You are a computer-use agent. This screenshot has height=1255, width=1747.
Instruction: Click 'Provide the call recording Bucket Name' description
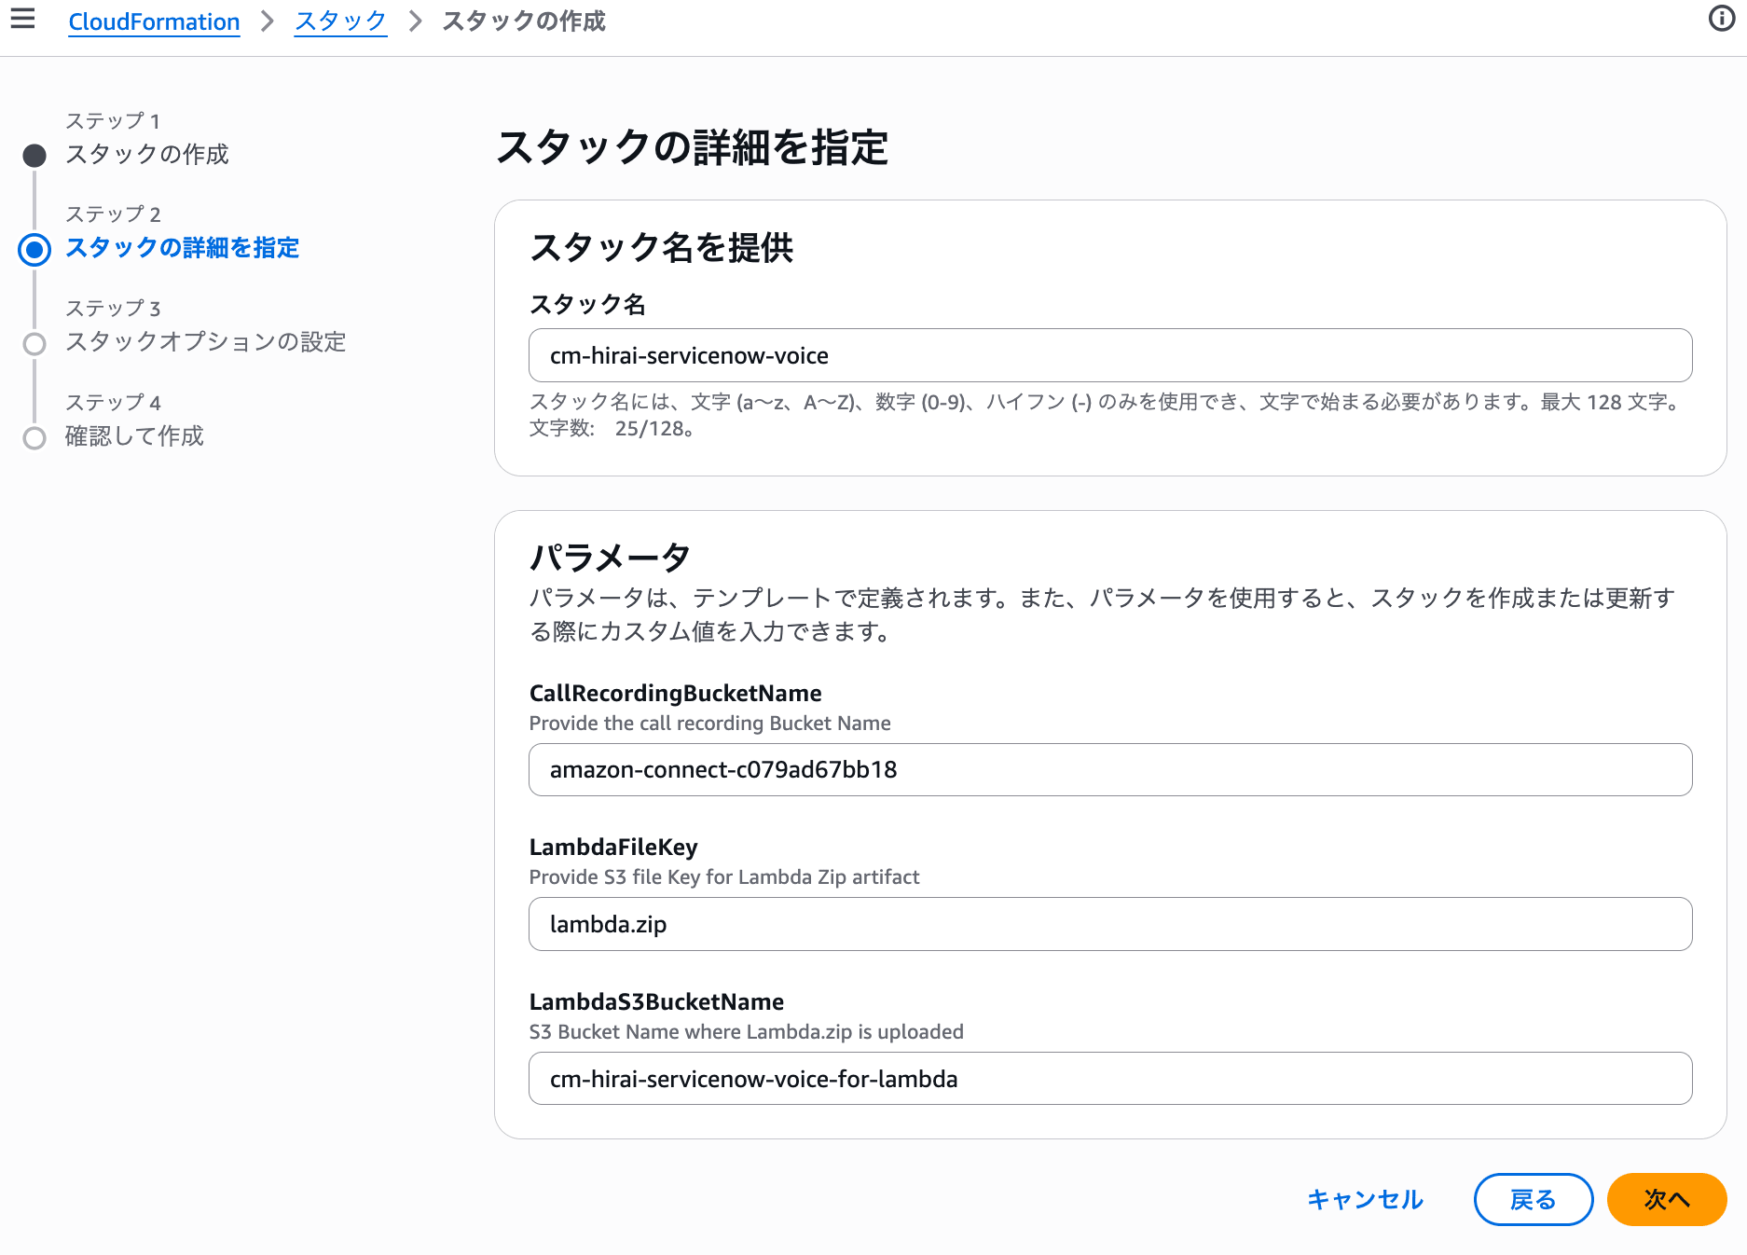click(x=709, y=724)
